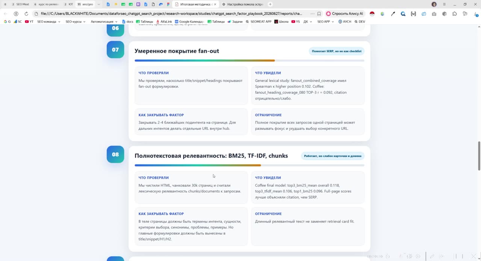The image size is (481, 261).
Task: Click the 07 number badge
Action: [x=115, y=49]
